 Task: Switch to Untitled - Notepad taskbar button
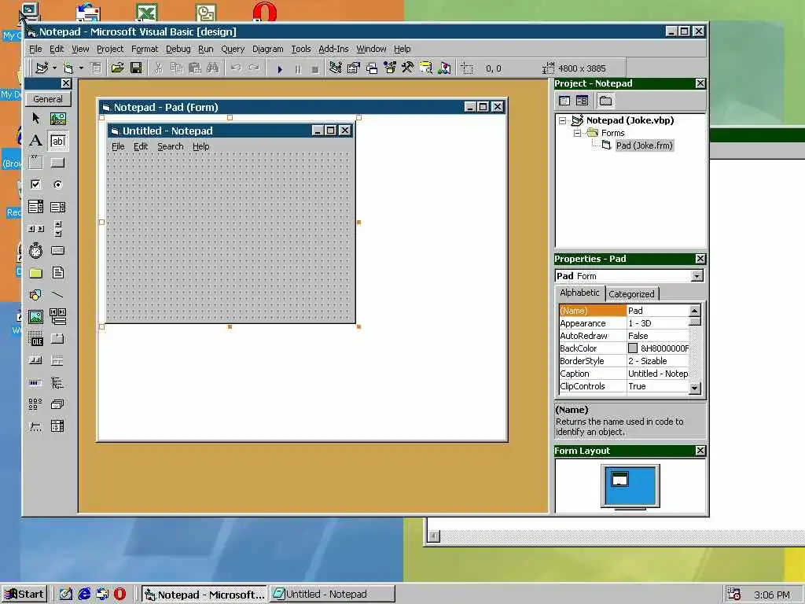click(333, 595)
